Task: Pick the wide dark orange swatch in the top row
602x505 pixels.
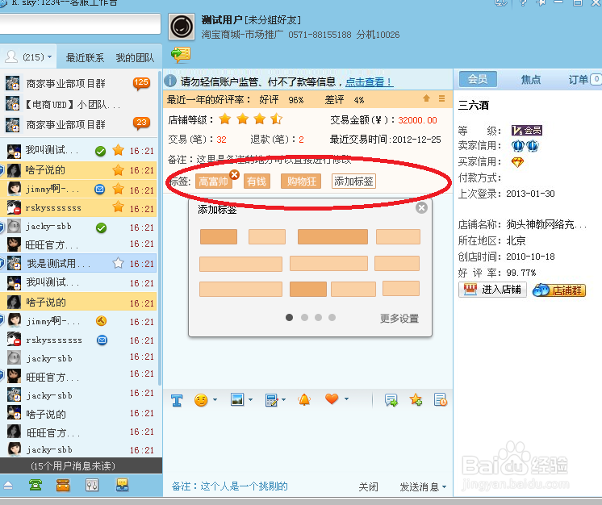Action: point(332,236)
